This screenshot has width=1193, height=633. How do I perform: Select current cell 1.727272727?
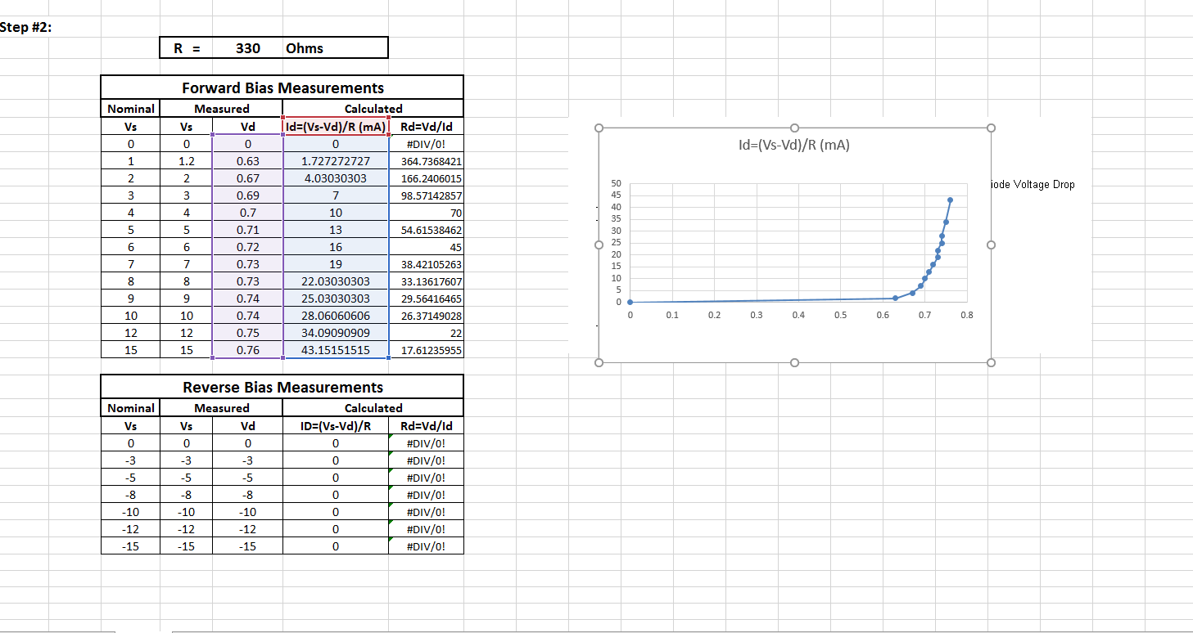pyautogui.click(x=336, y=161)
